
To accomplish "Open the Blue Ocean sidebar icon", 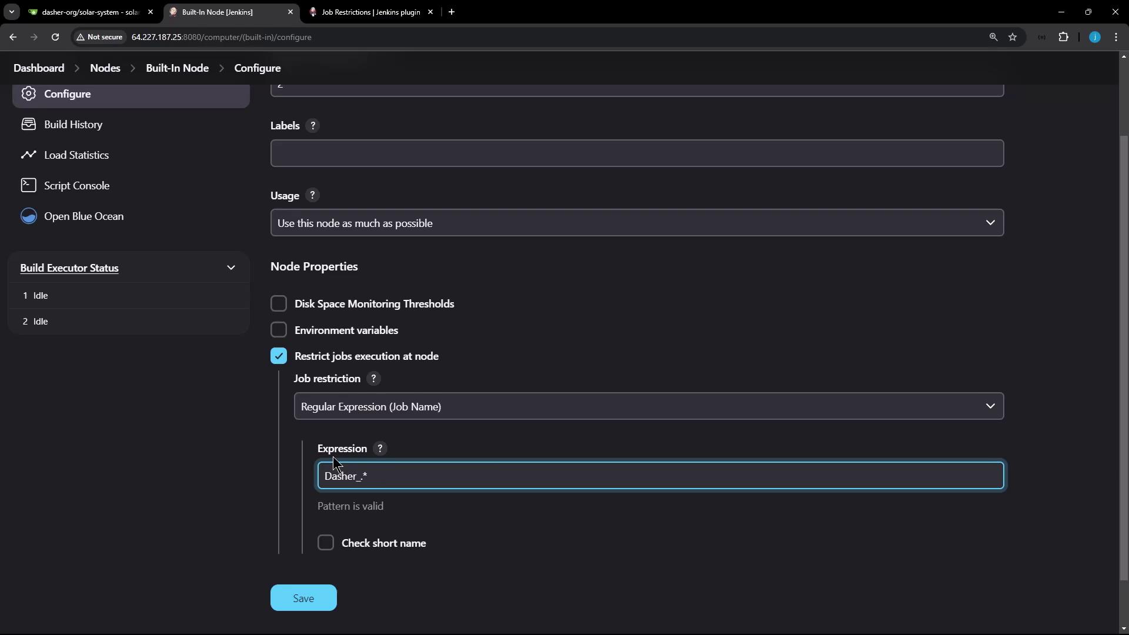I will pos(28,216).
